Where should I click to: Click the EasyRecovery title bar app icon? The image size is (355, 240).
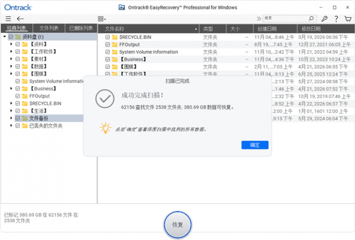pos(122,7)
